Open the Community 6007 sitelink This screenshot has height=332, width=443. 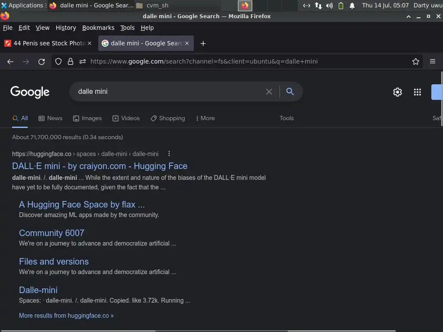pyautogui.click(x=51, y=233)
